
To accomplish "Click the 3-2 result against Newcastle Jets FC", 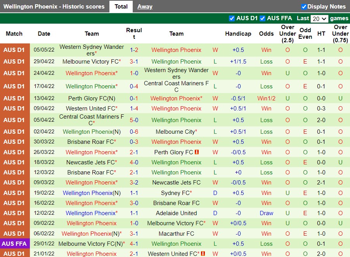I will point(134,182).
